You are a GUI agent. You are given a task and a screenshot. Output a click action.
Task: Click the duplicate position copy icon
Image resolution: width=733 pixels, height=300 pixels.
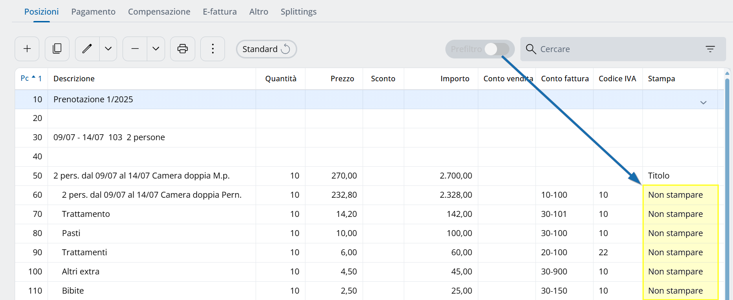click(x=57, y=49)
